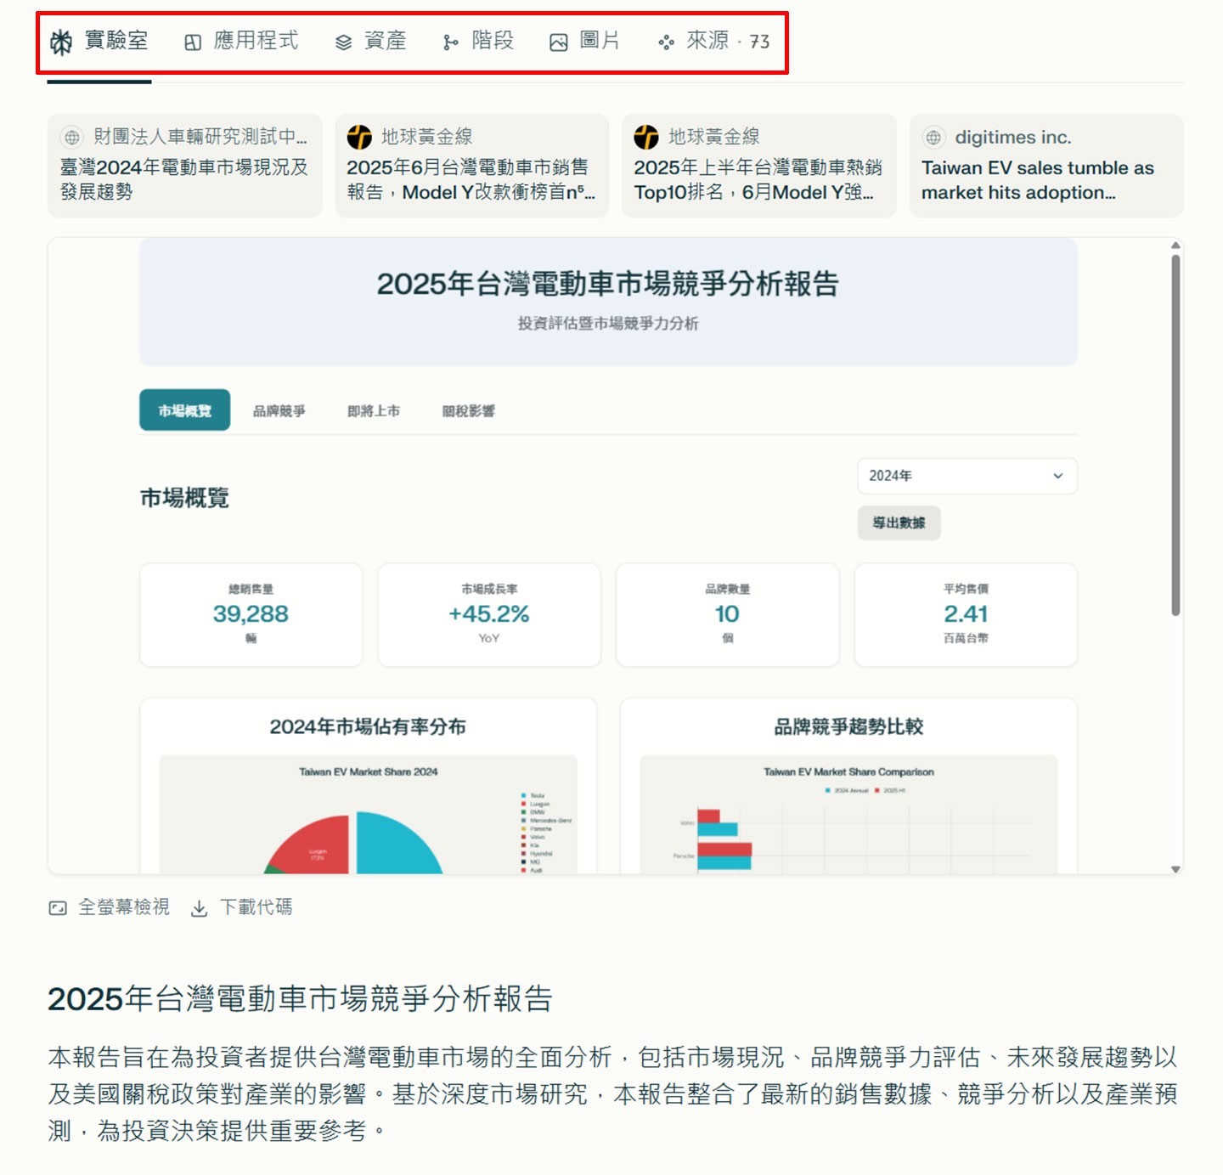Open the 應用程式 apps section icon
This screenshot has height=1175, width=1223.
tap(192, 39)
